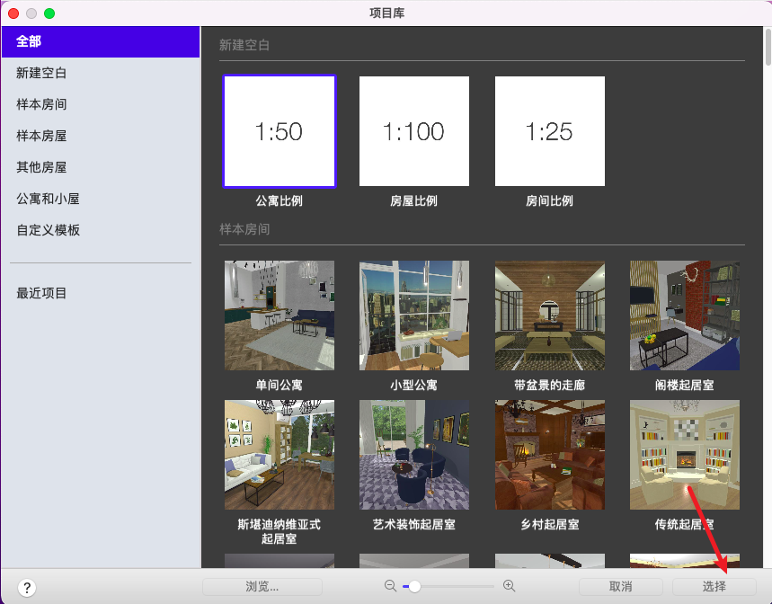Select the 斯堪迪纳维亚式起居室 thumbnail

[280, 455]
